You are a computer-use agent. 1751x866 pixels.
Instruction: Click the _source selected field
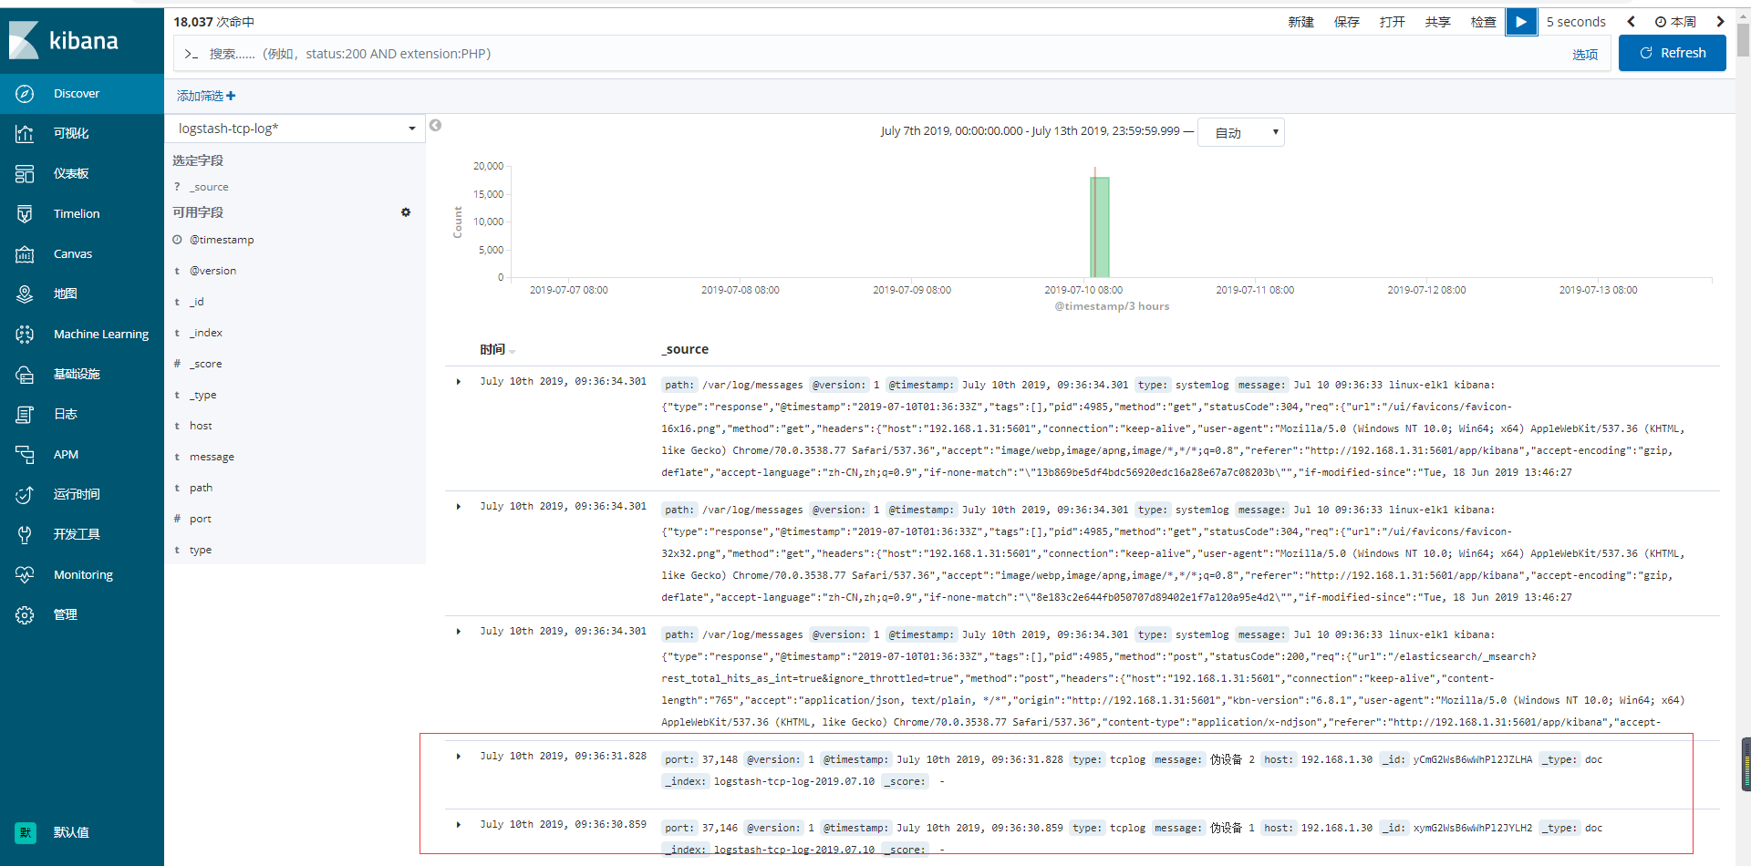[x=209, y=187]
